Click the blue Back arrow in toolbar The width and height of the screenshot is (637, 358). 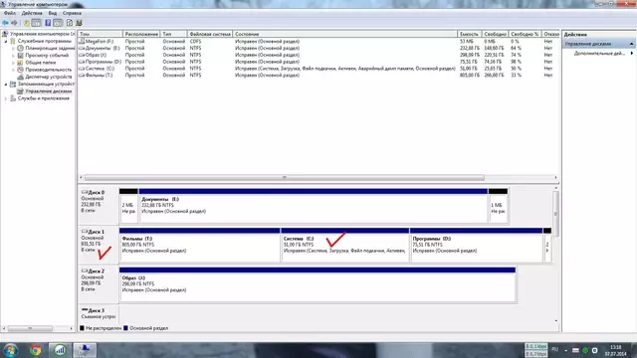click(x=5, y=23)
